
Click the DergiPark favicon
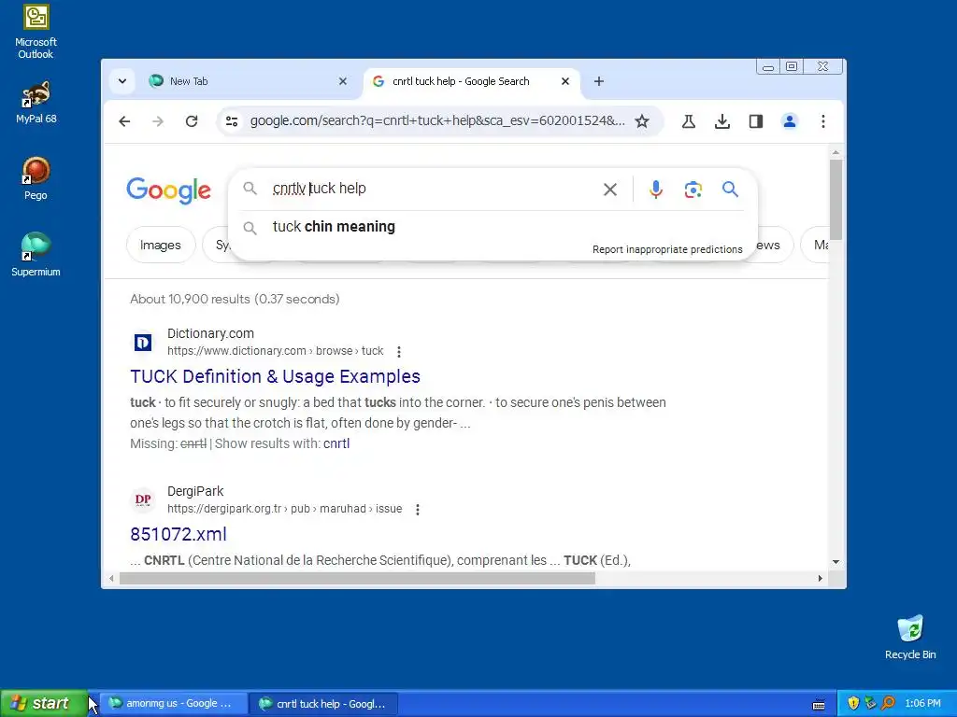(x=143, y=500)
